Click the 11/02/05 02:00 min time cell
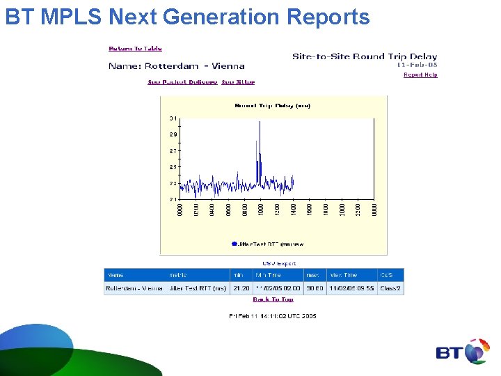Screen dimensions: 501x376 point(278,288)
